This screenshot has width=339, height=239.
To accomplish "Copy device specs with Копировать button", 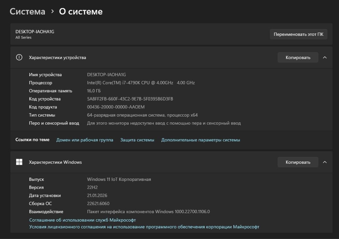I will click(298, 57).
